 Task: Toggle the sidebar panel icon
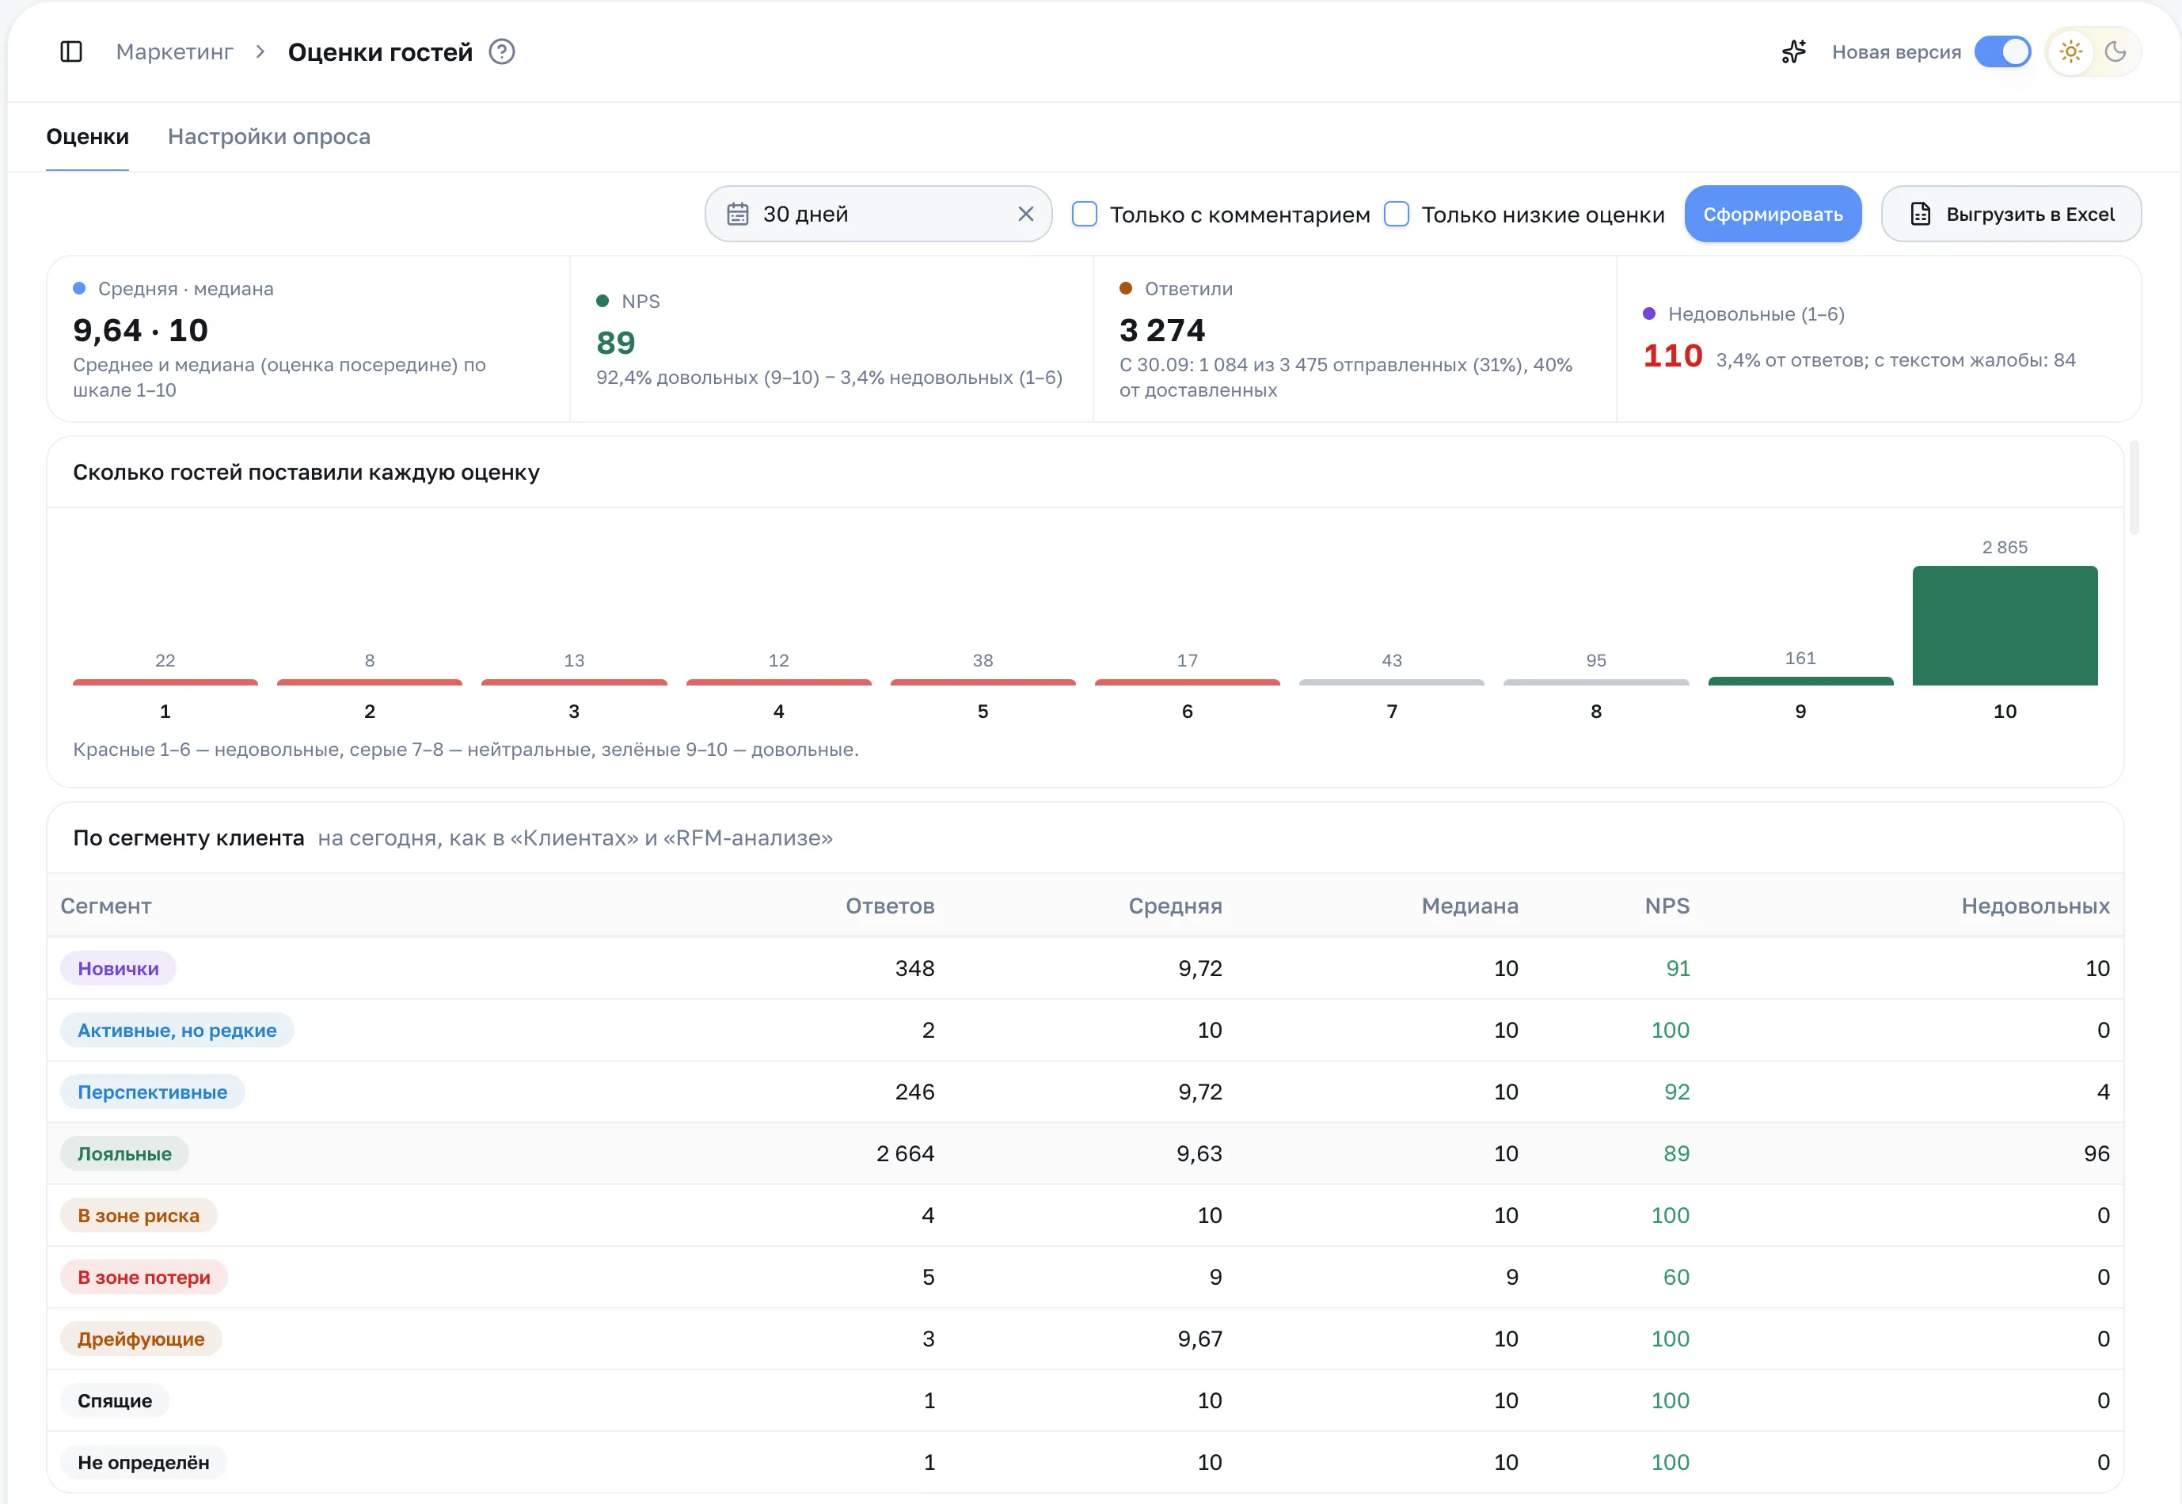point(71,51)
